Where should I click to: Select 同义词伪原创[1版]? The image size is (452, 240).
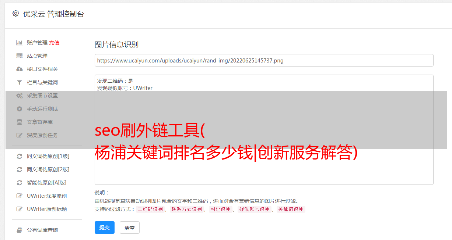(x=48, y=156)
